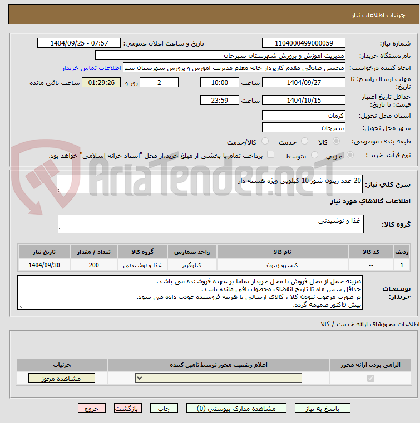Toggle the treasury bonds payment checkbox
The width and height of the screenshot is (420, 423).
coord(270,155)
